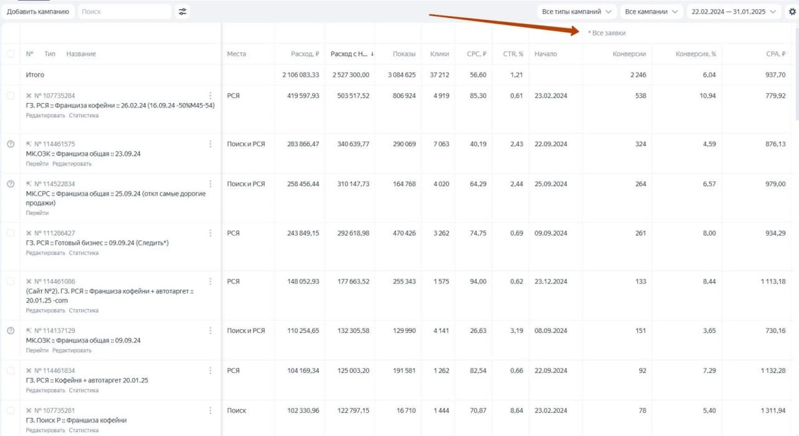Click 'Перейти' under campaign № 114137129

coord(37,350)
